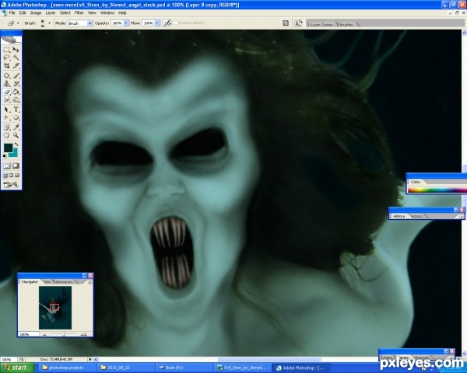Screen dimensions: 467x373
Task: Select the Path Selection tool
Action: tap(6, 110)
